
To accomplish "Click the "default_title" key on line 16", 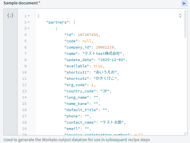I will [81, 110].
